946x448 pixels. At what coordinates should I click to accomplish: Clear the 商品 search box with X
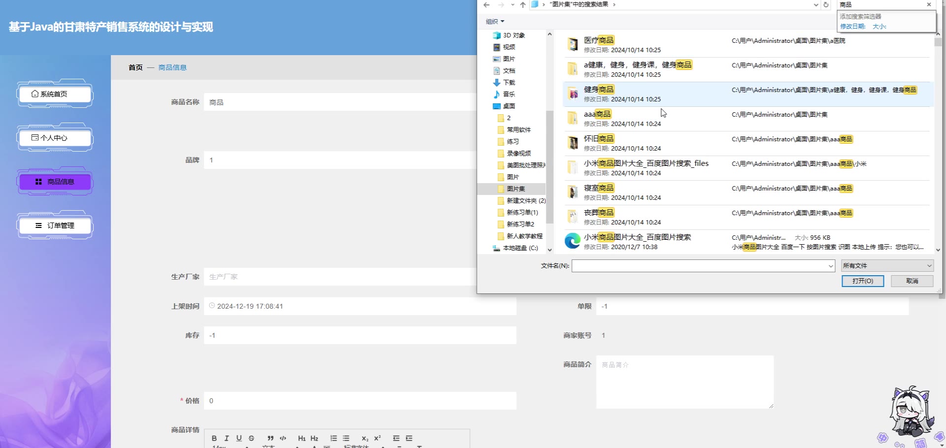[x=929, y=5]
